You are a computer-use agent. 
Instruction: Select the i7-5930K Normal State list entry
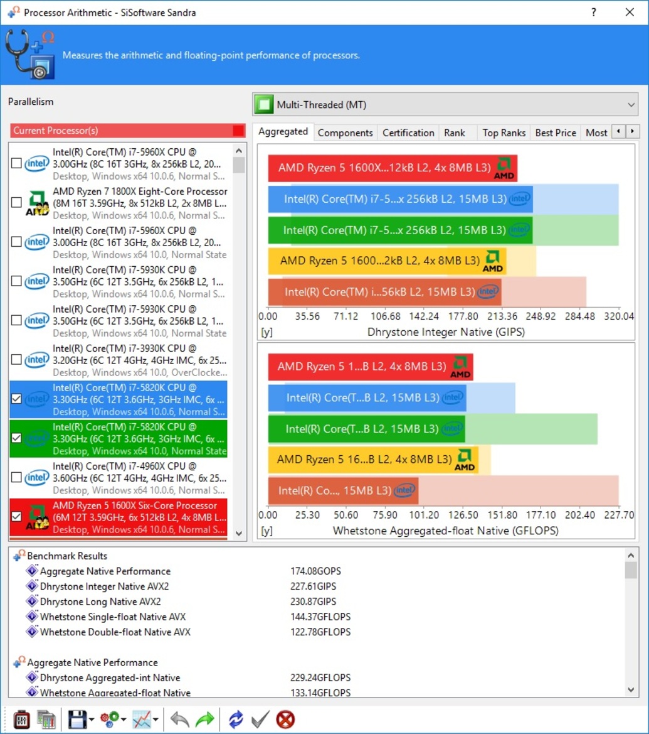click(119, 321)
